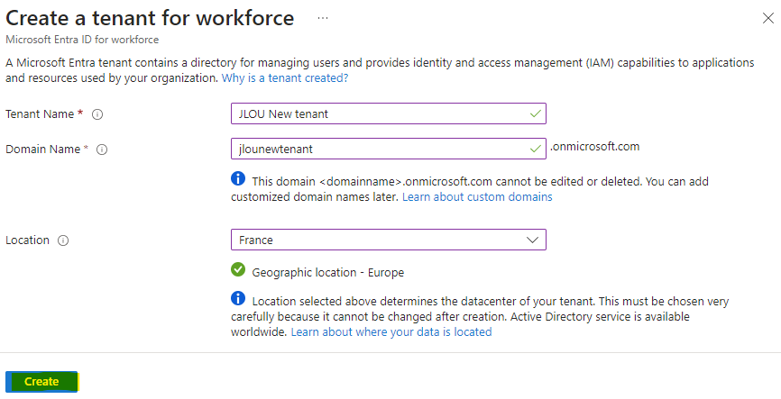Click the green checkmark in Tenant Name field
Image resolution: width=781 pixels, height=399 pixels.
coord(536,113)
